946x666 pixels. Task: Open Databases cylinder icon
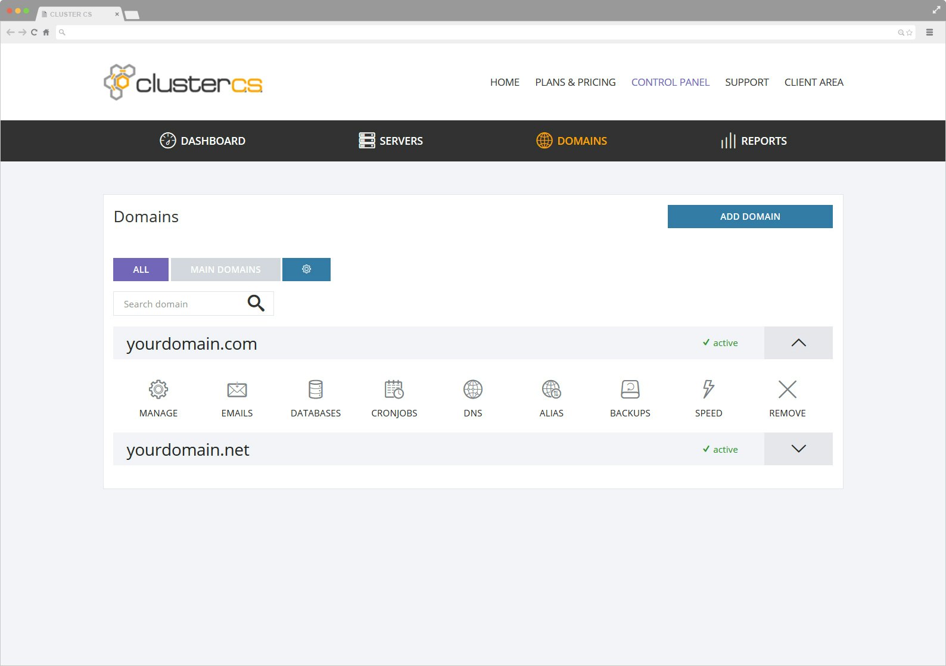316,390
